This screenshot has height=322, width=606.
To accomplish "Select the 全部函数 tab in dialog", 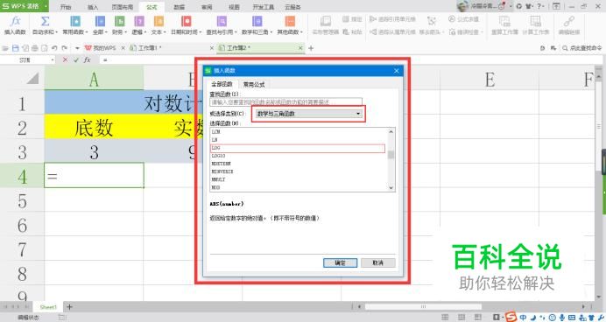I will (x=222, y=84).
